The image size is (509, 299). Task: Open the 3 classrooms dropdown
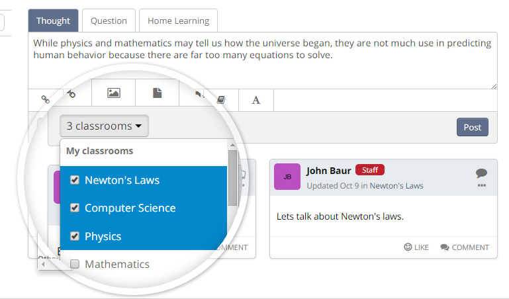pos(104,126)
